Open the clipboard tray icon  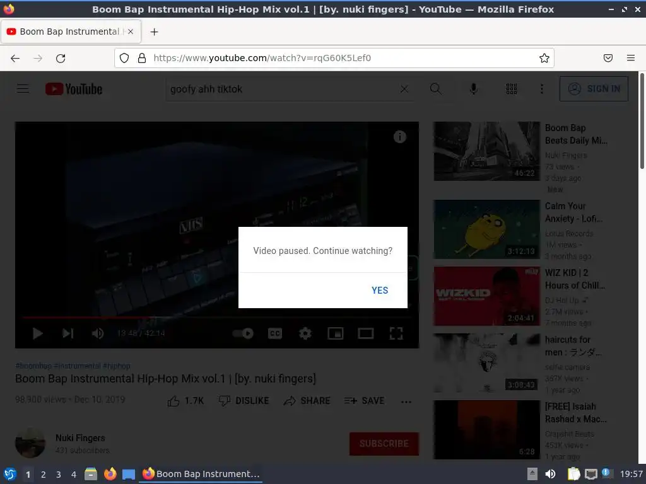point(573,474)
